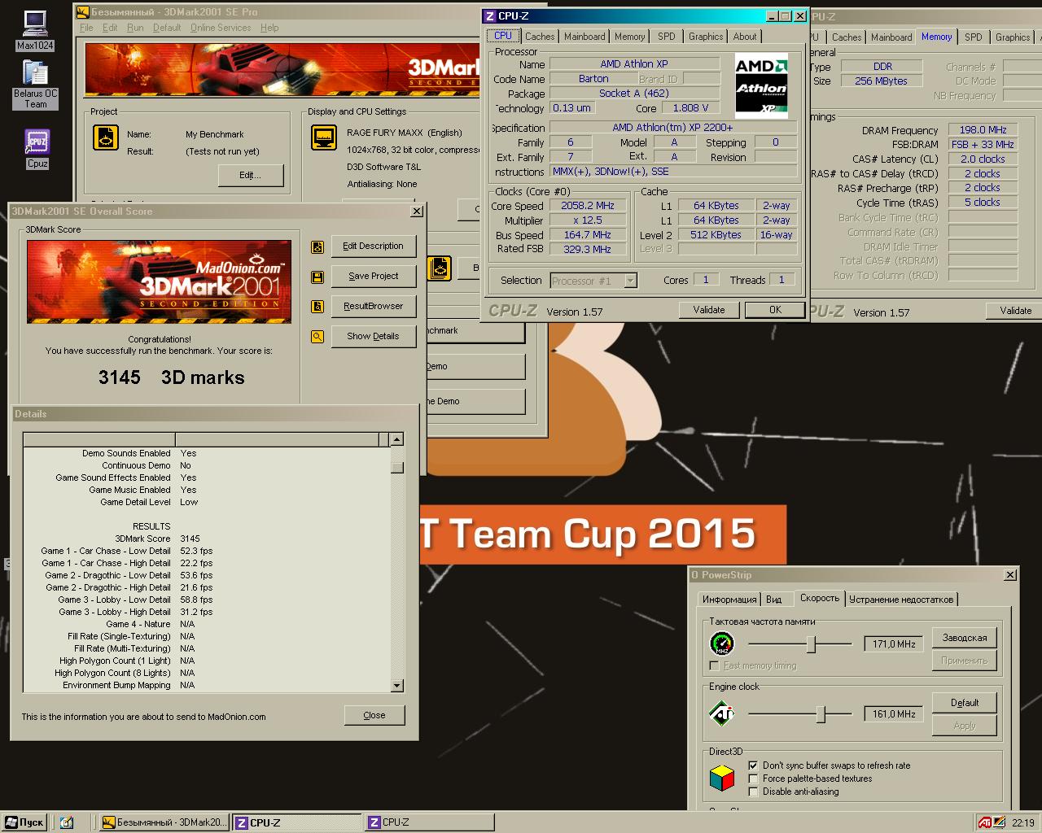
Task: Click the 3DMark2001 banner in score window
Action: pos(159,281)
